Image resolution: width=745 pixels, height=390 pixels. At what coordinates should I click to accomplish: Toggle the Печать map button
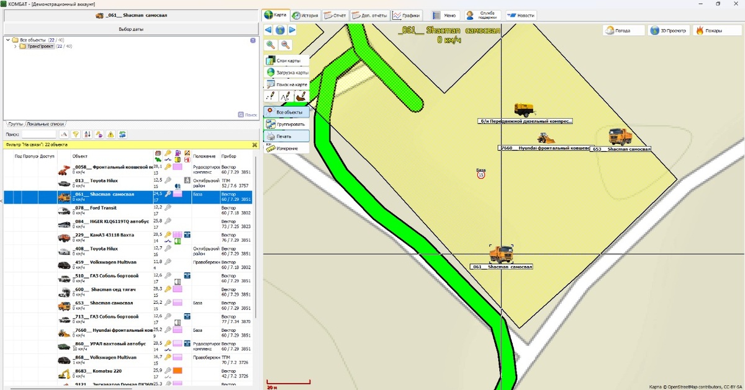[x=286, y=135]
